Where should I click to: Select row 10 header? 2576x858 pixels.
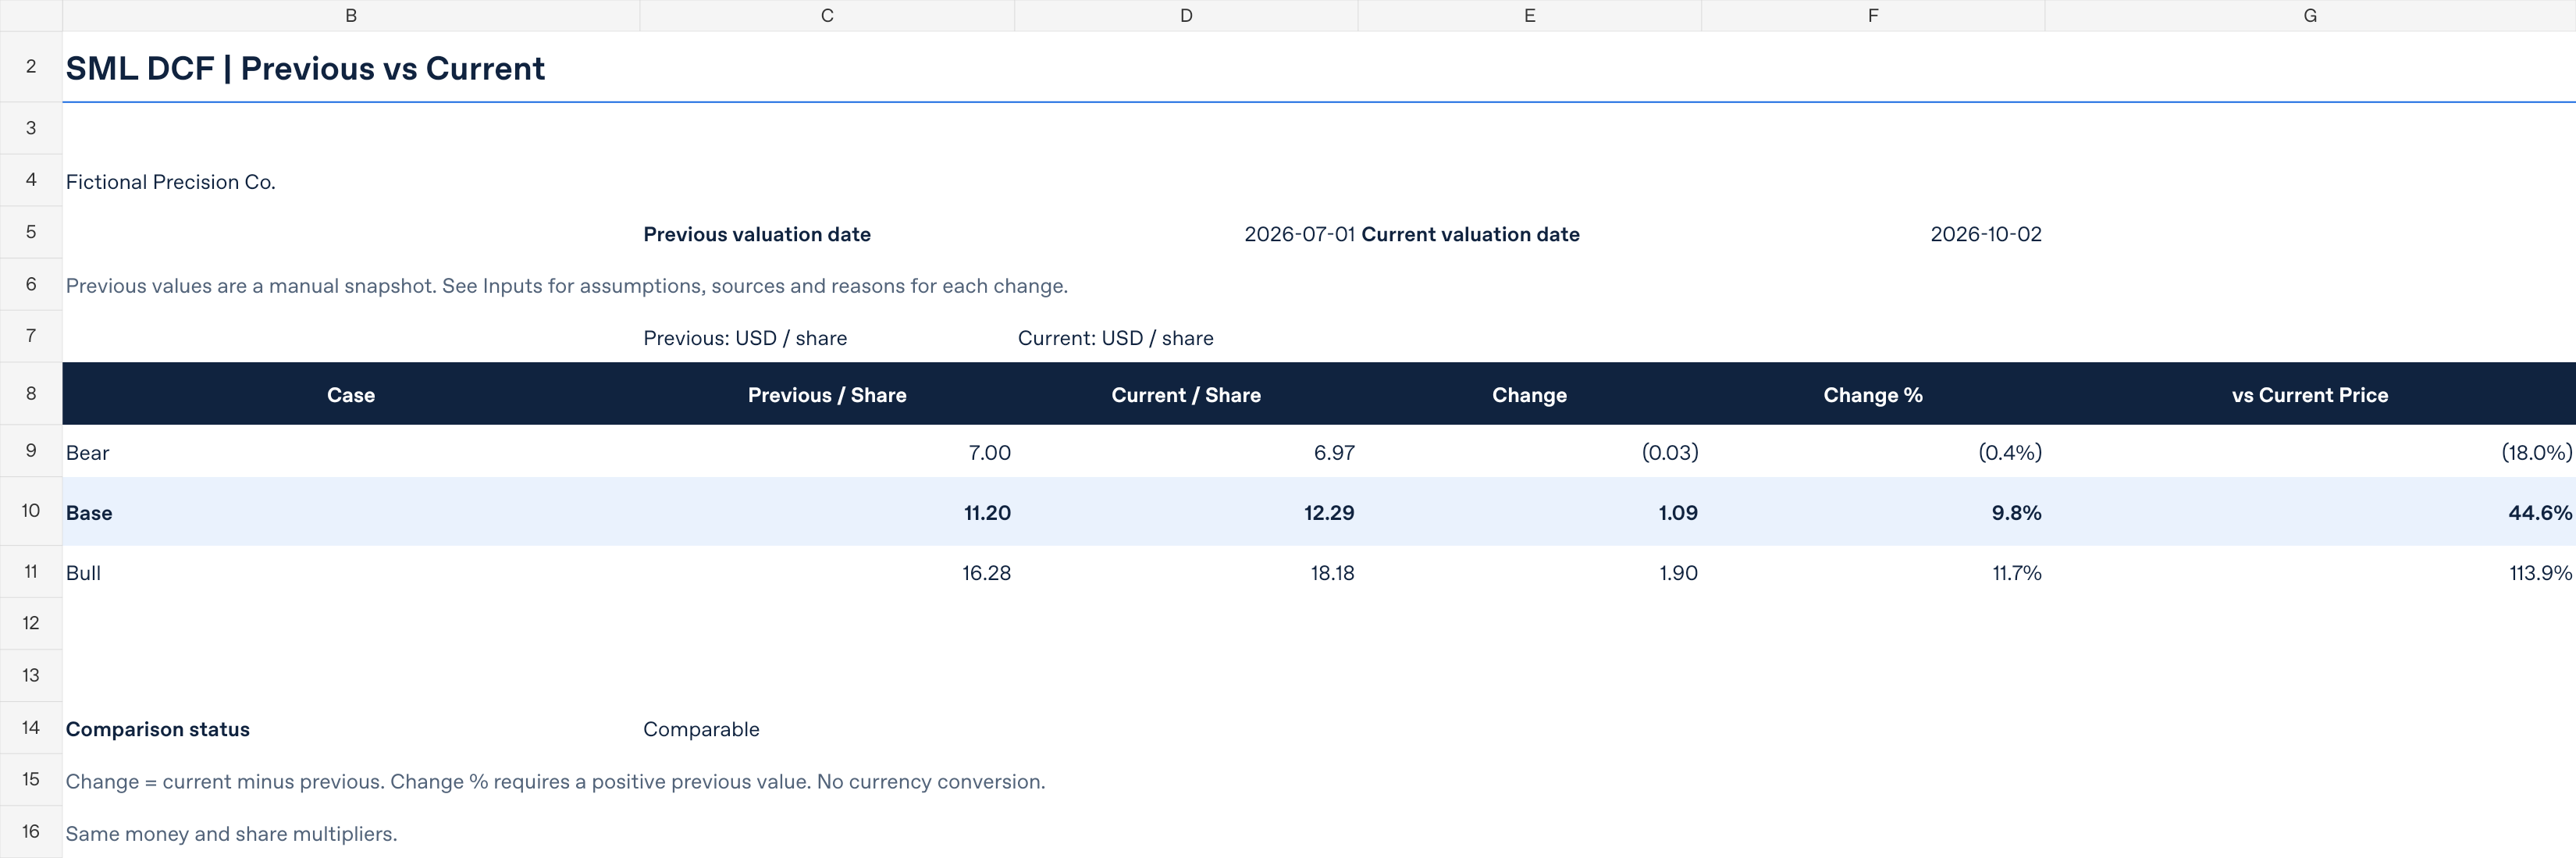pos(31,511)
